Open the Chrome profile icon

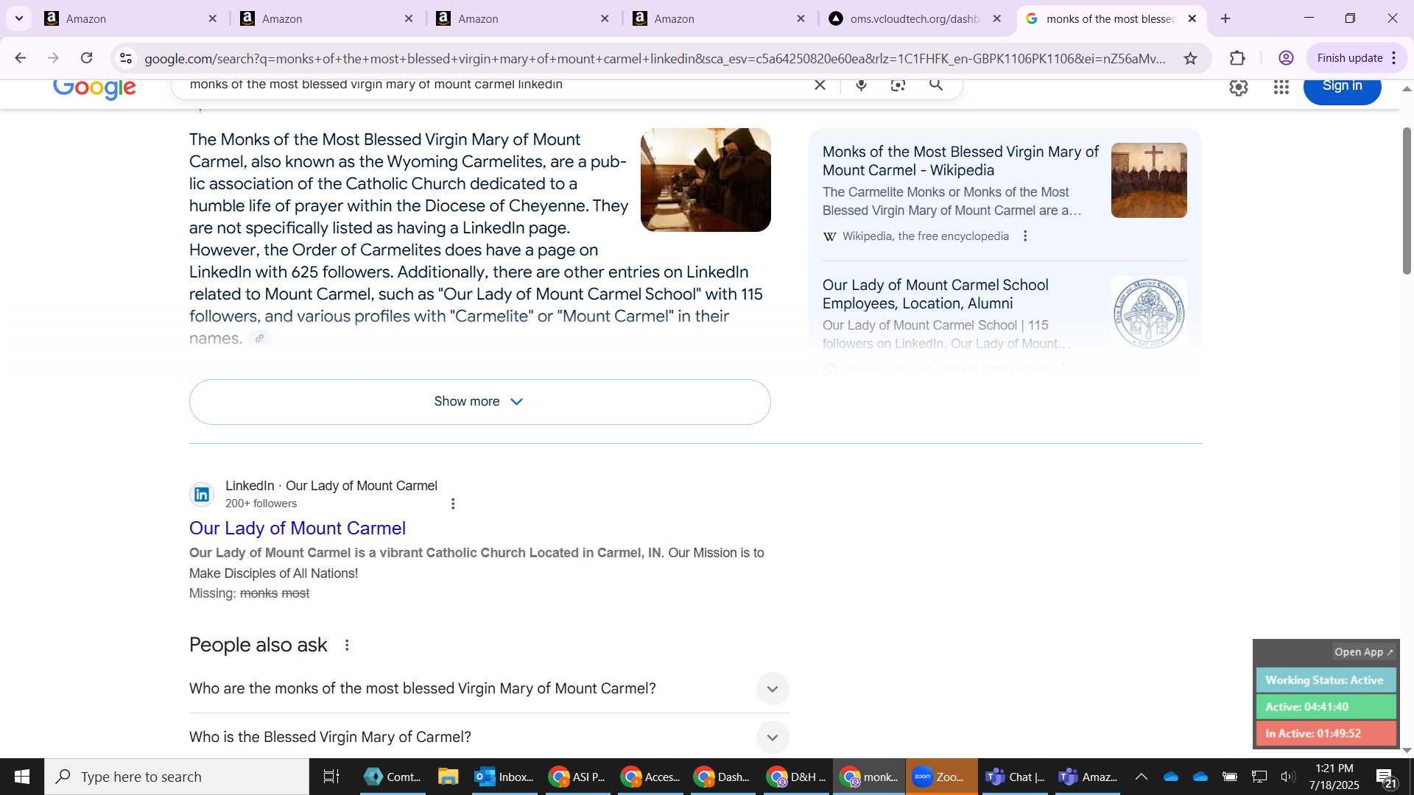point(1286,58)
